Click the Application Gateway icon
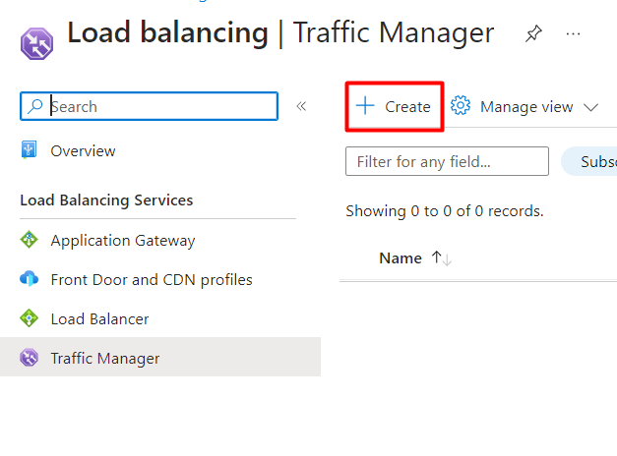The height and width of the screenshot is (456, 617). pyautogui.click(x=30, y=240)
